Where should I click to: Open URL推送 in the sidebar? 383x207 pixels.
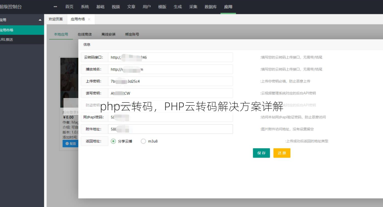pyautogui.click(x=22, y=39)
